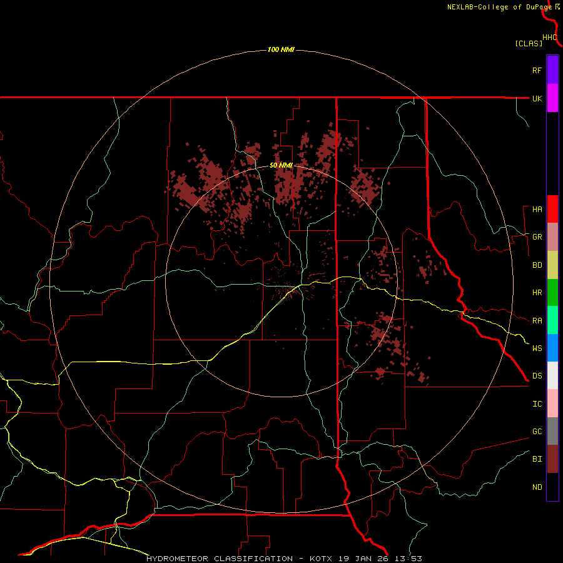The width and height of the screenshot is (563, 563).
Task: Click the HR green legend swatch
Action: 552,293
